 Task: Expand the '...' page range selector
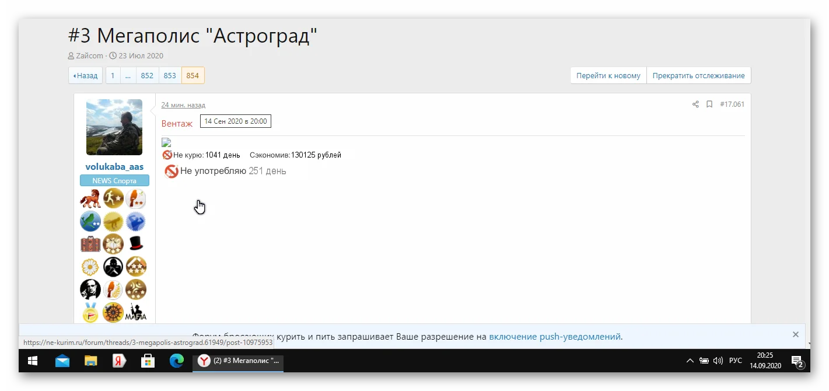(x=128, y=75)
